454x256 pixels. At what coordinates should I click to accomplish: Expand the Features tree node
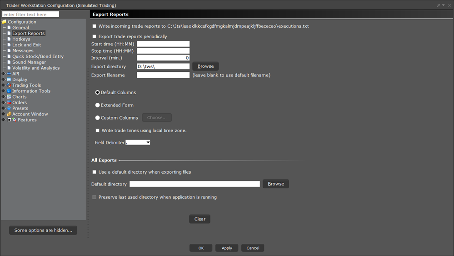pyautogui.click(x=4, y=120)
